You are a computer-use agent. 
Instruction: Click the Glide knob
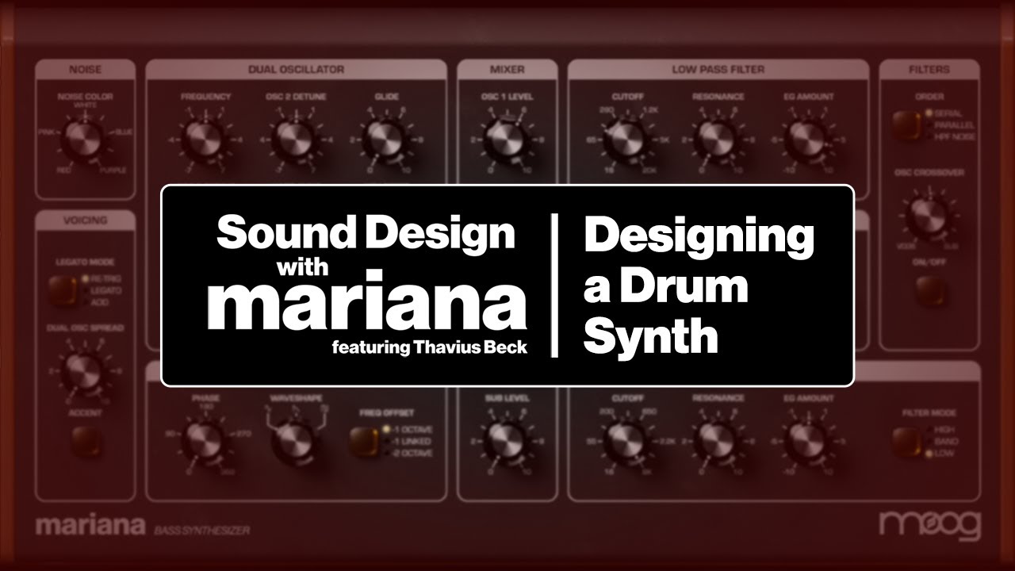tap(385, 140)
